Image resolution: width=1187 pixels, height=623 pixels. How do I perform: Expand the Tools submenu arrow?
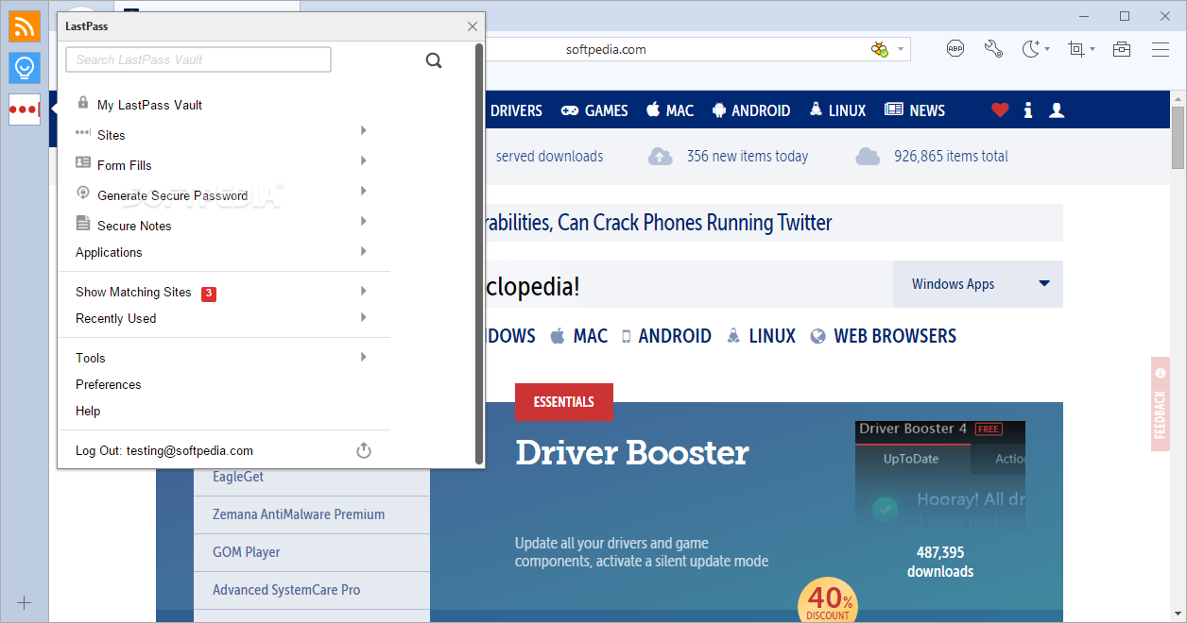click(x=364, y=357)
